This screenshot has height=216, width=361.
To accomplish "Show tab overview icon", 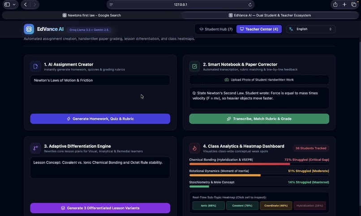I will (354, 4).
